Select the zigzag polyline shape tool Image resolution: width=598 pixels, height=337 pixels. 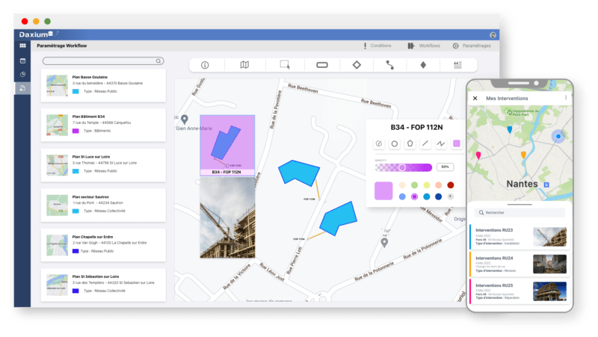[441, 143]
